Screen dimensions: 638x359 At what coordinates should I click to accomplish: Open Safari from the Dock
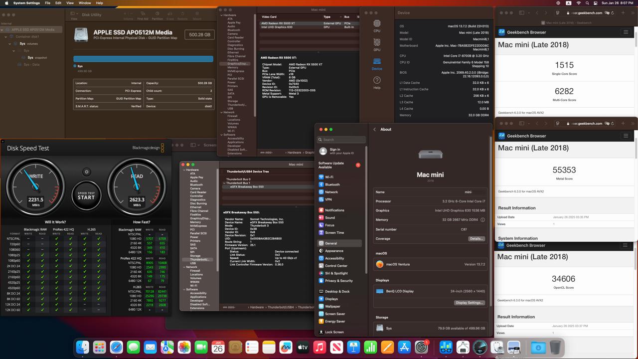pyautogui.click(x=116, y=347)
